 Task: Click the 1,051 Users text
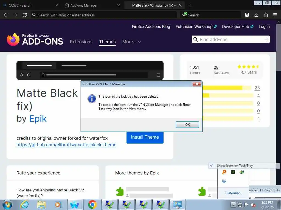click(195, 70)
